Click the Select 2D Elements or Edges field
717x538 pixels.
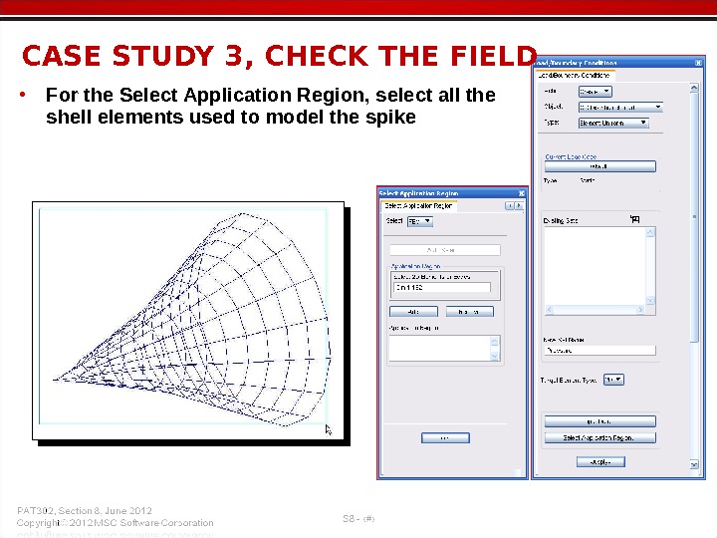click(x=442, y=287)
